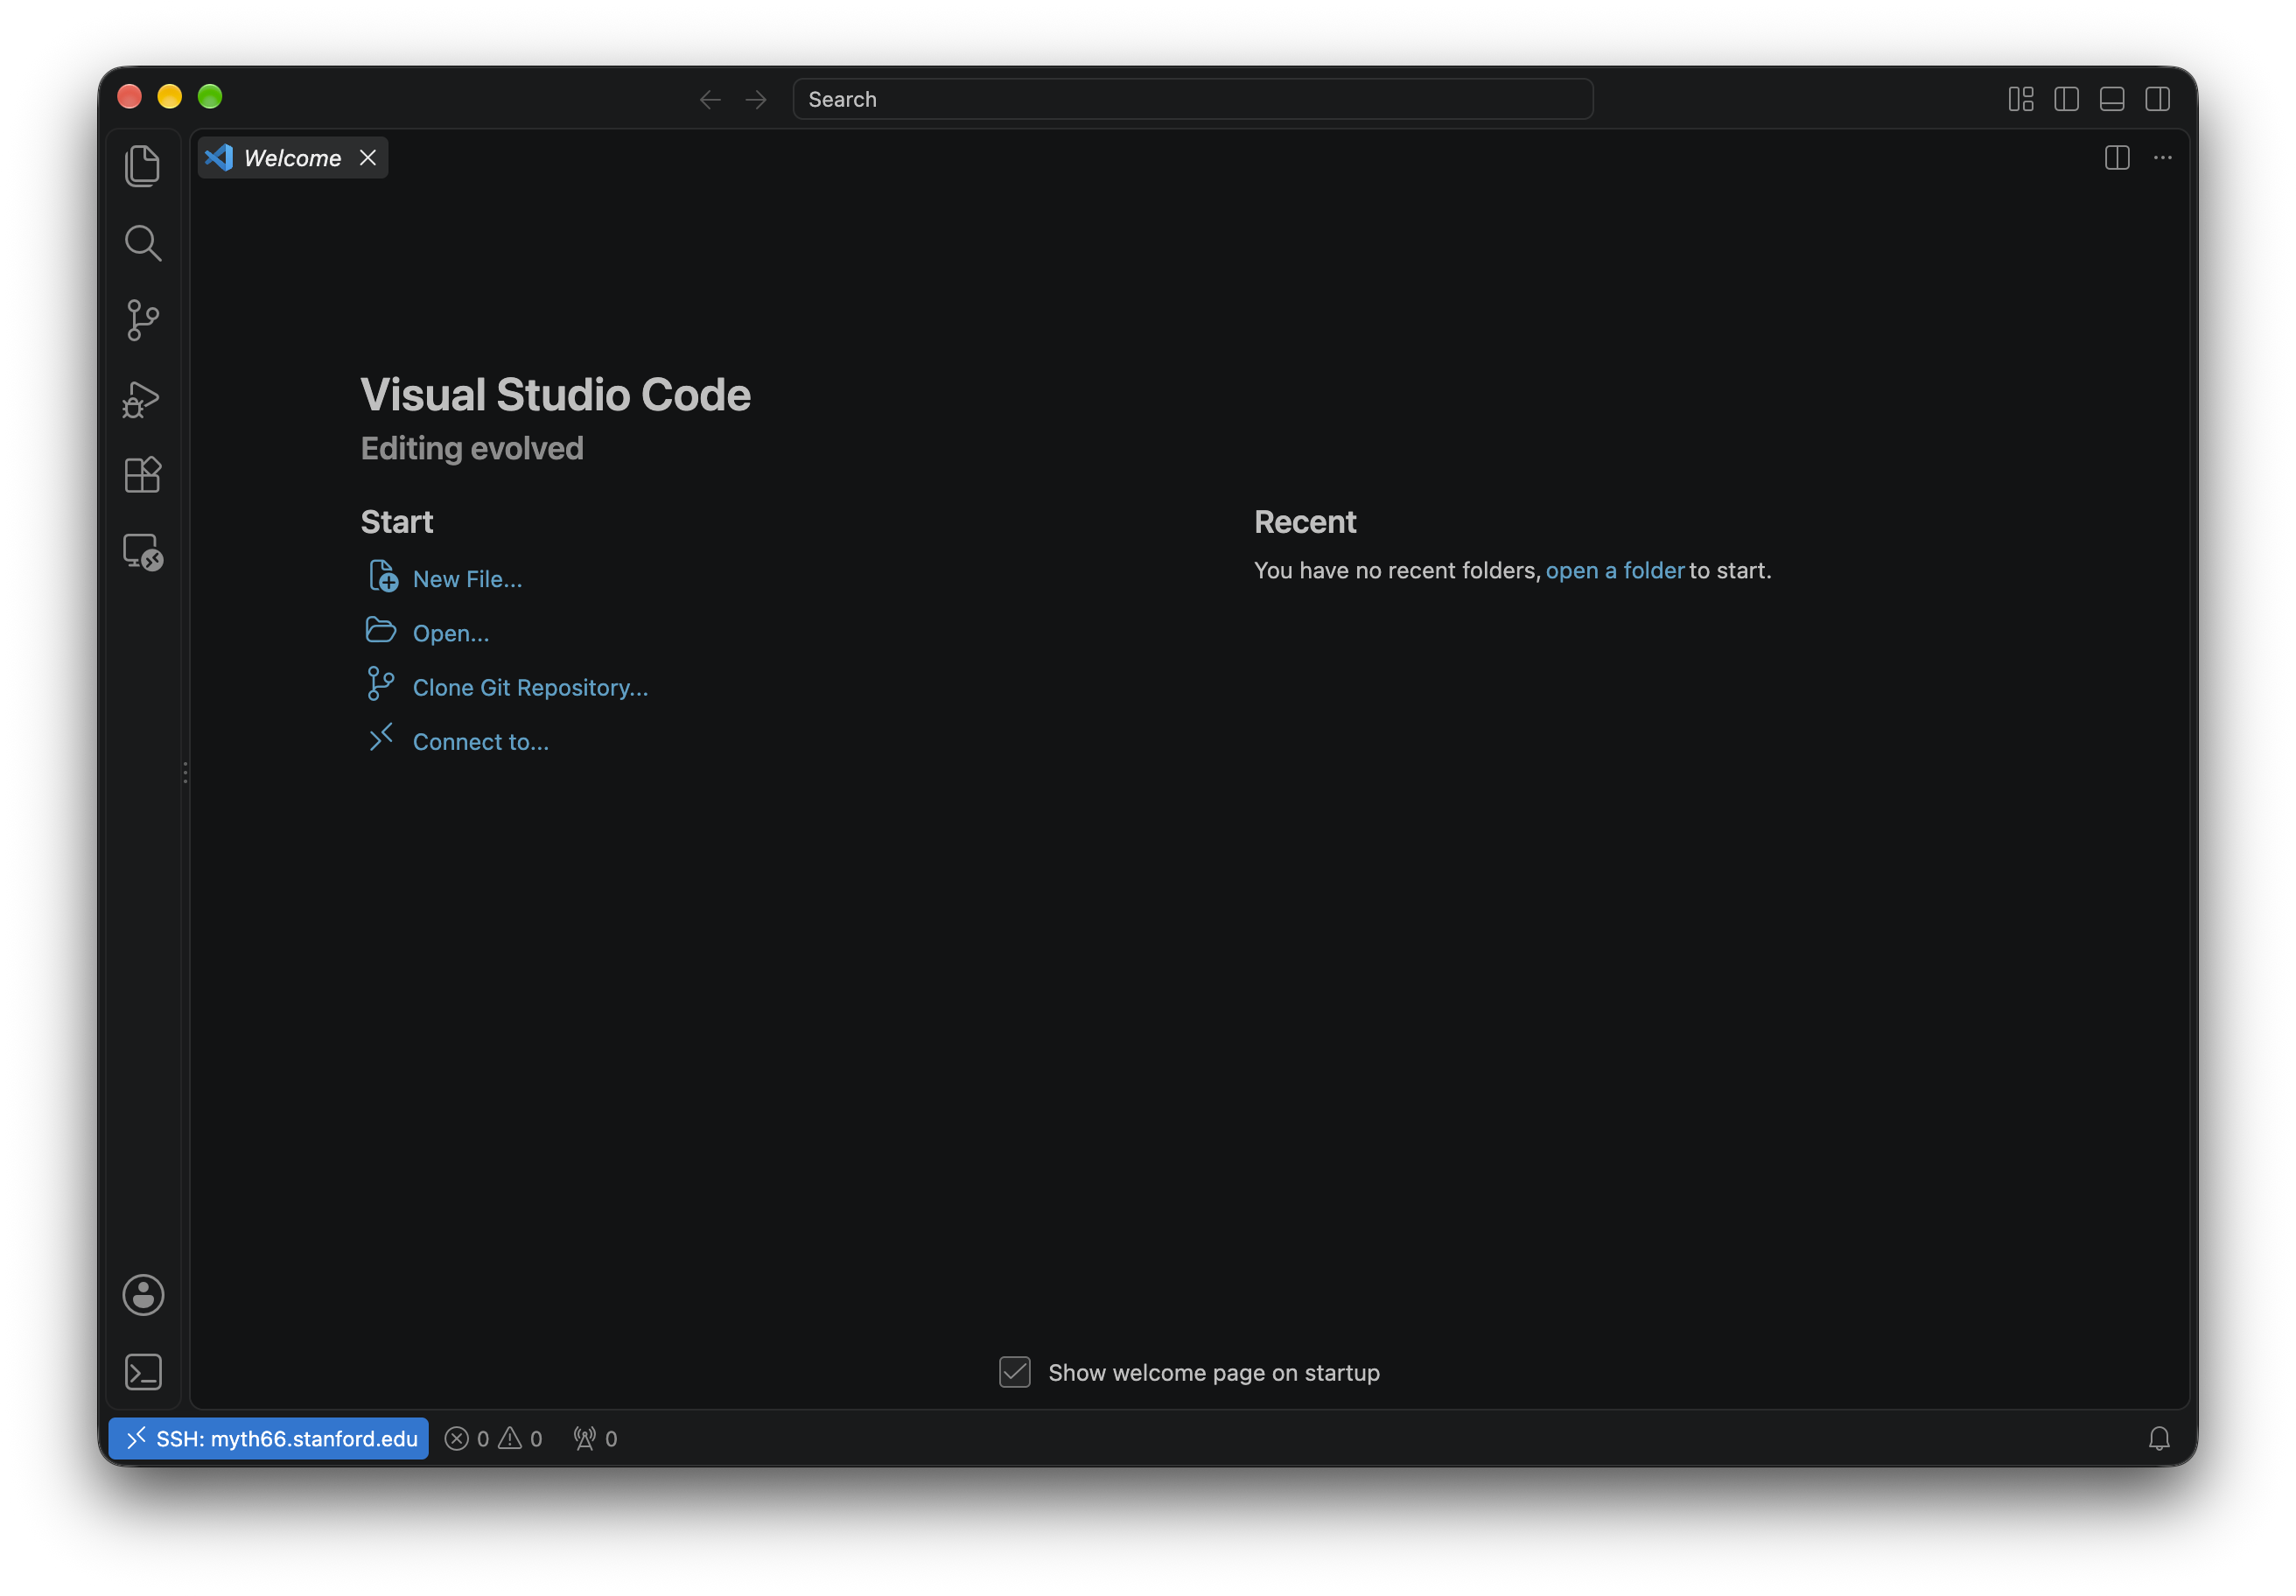Select the Welcome tab
The width and height of the screenshot is (2296, 1596).
click(x=292, y=158)
